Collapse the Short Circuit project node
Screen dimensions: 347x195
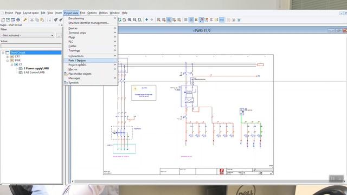(3, 53)
